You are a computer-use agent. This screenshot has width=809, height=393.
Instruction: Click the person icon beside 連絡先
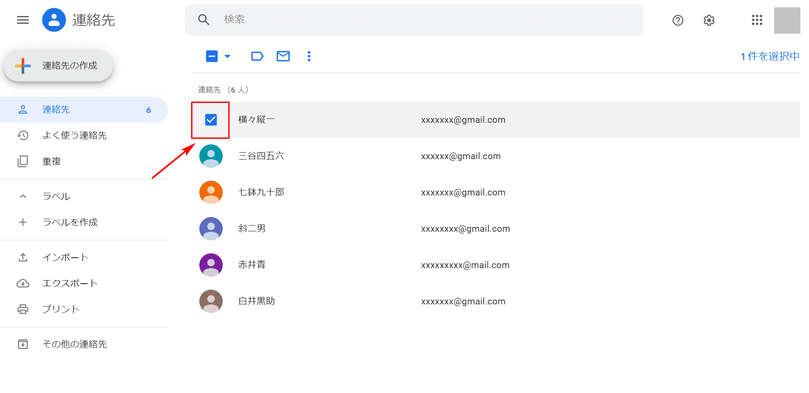(23, 110)
